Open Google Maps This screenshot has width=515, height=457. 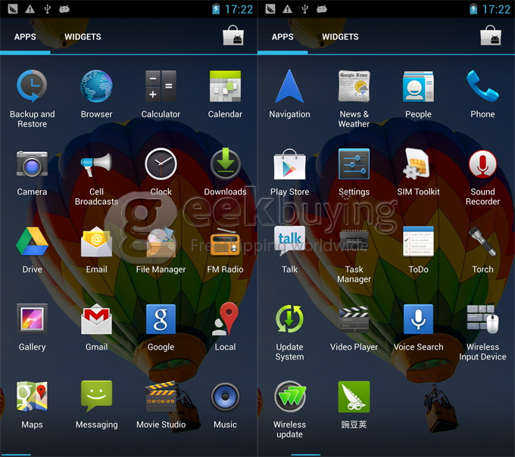pyautogui.click(x=32, y=396)
